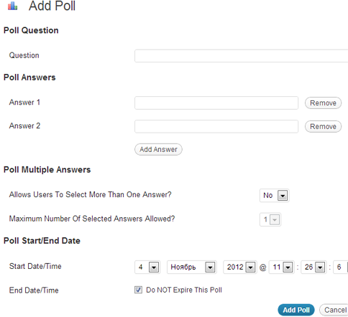The height and width of the screenshot is (317, 348).
Task: Uncheck Do NOT Expire This Poll checkbox
Action: [138, 290]
